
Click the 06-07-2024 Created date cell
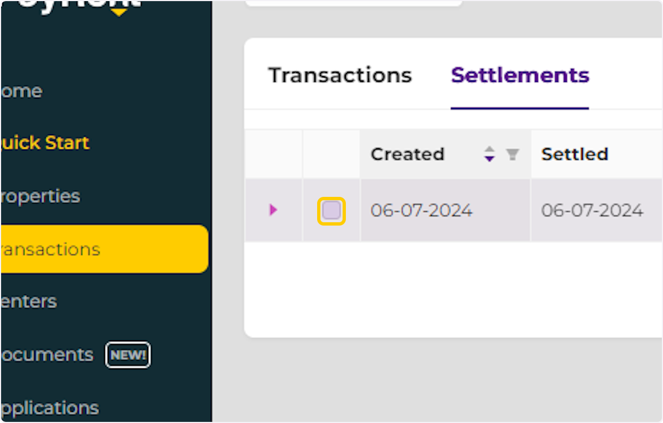(x=421, y=210)
